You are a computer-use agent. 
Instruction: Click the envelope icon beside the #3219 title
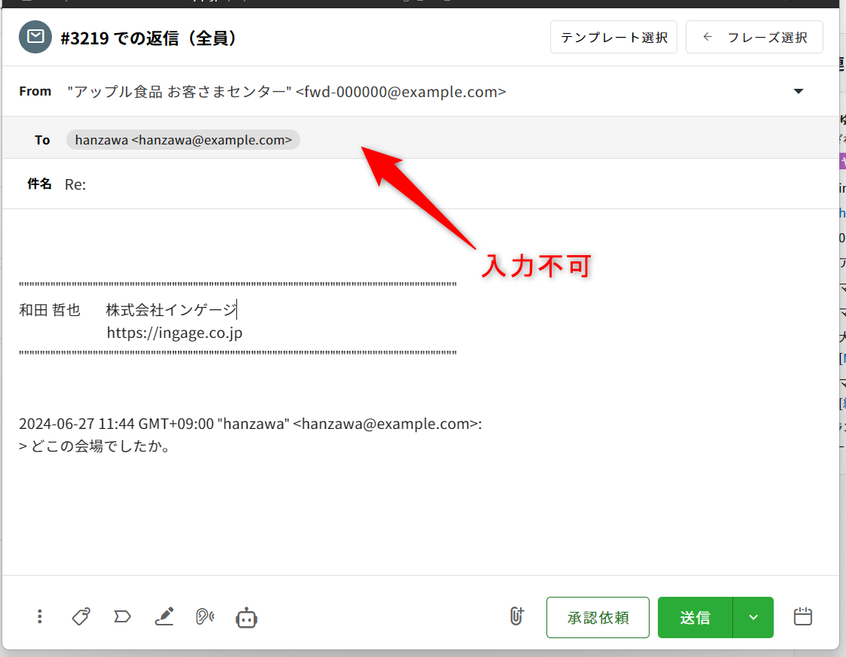(35, 37)
